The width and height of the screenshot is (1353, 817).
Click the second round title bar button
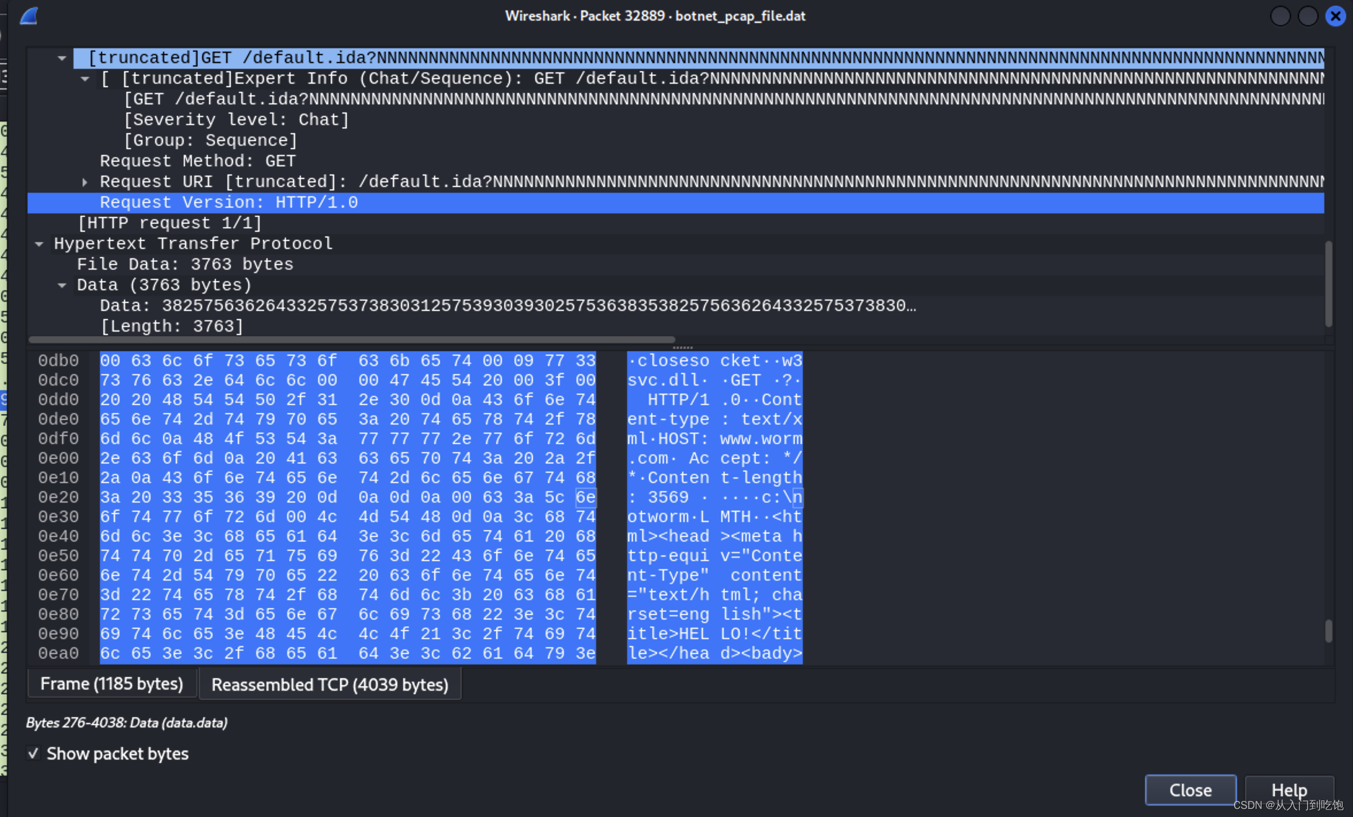1308,16
